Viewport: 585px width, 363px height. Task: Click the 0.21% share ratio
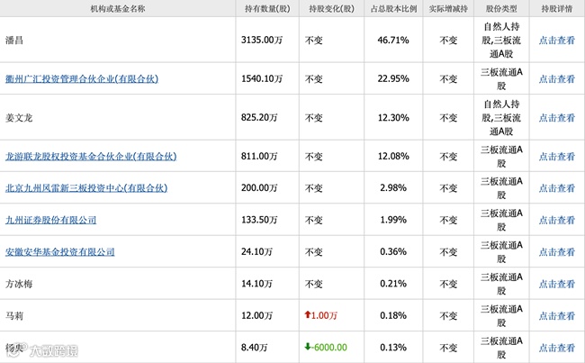pyautogui.click(x=393, y=284)
